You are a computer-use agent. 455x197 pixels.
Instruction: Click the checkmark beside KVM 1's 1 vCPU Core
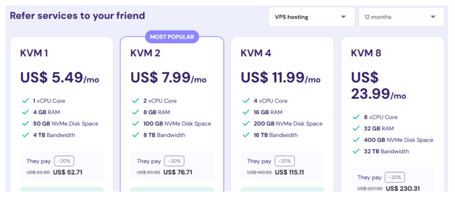click(x=24, y=101)
